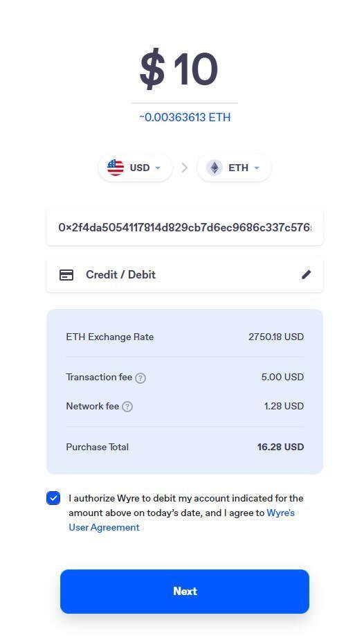
Task: Click the authorization text label
Action: click(x=185, y=513)
